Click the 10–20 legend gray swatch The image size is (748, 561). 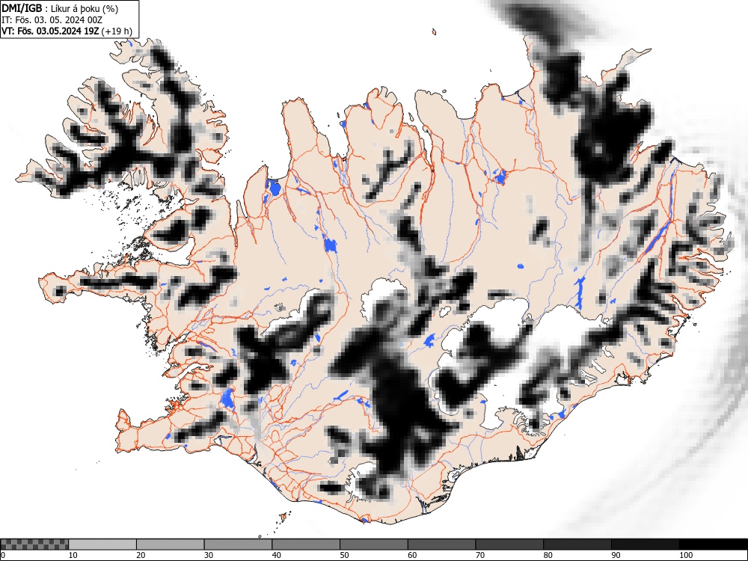(x=102, y=545)
